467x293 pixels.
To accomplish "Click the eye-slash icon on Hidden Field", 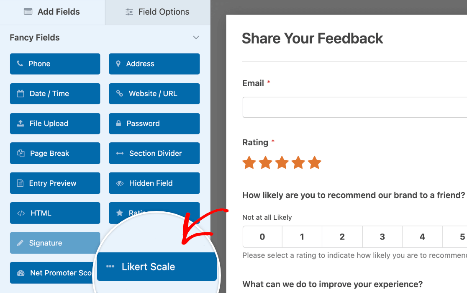I will point(120,183).
